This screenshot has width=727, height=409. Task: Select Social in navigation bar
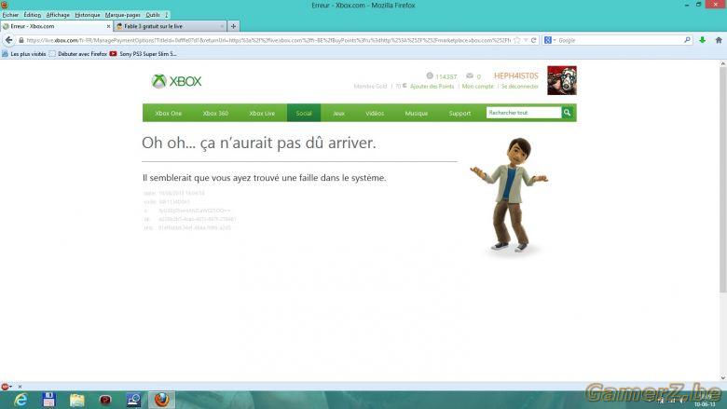click(304, 113)
